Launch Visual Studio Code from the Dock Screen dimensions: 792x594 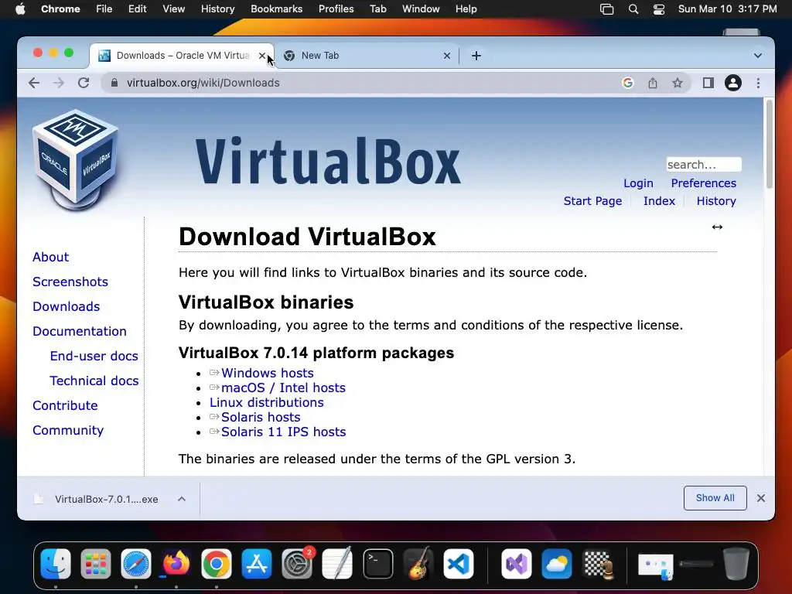point(458,564)
